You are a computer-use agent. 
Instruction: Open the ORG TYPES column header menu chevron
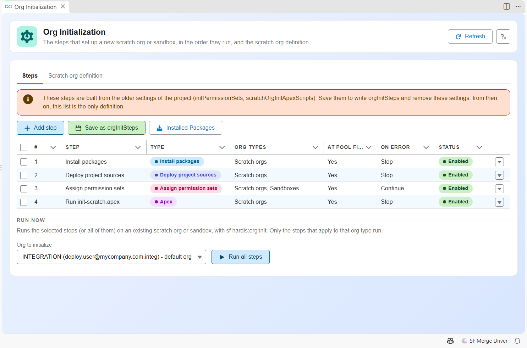(315, 147)
